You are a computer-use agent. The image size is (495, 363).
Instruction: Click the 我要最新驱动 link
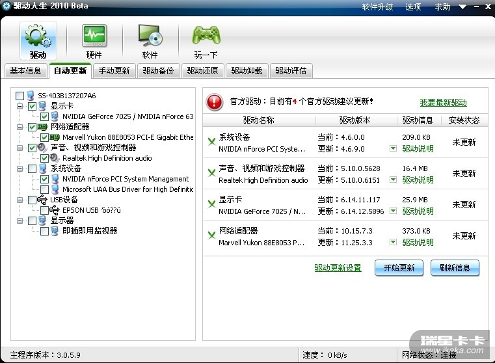coord(443,103)
